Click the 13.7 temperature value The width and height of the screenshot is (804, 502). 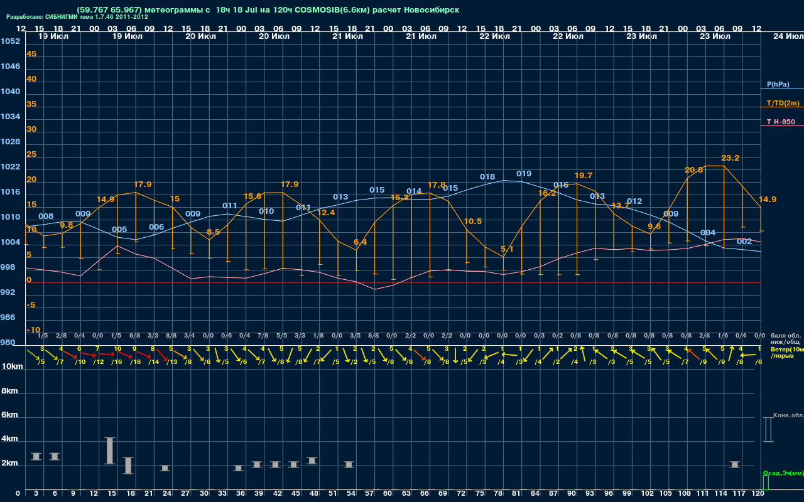pyautogui.click(x=621, y=206)
